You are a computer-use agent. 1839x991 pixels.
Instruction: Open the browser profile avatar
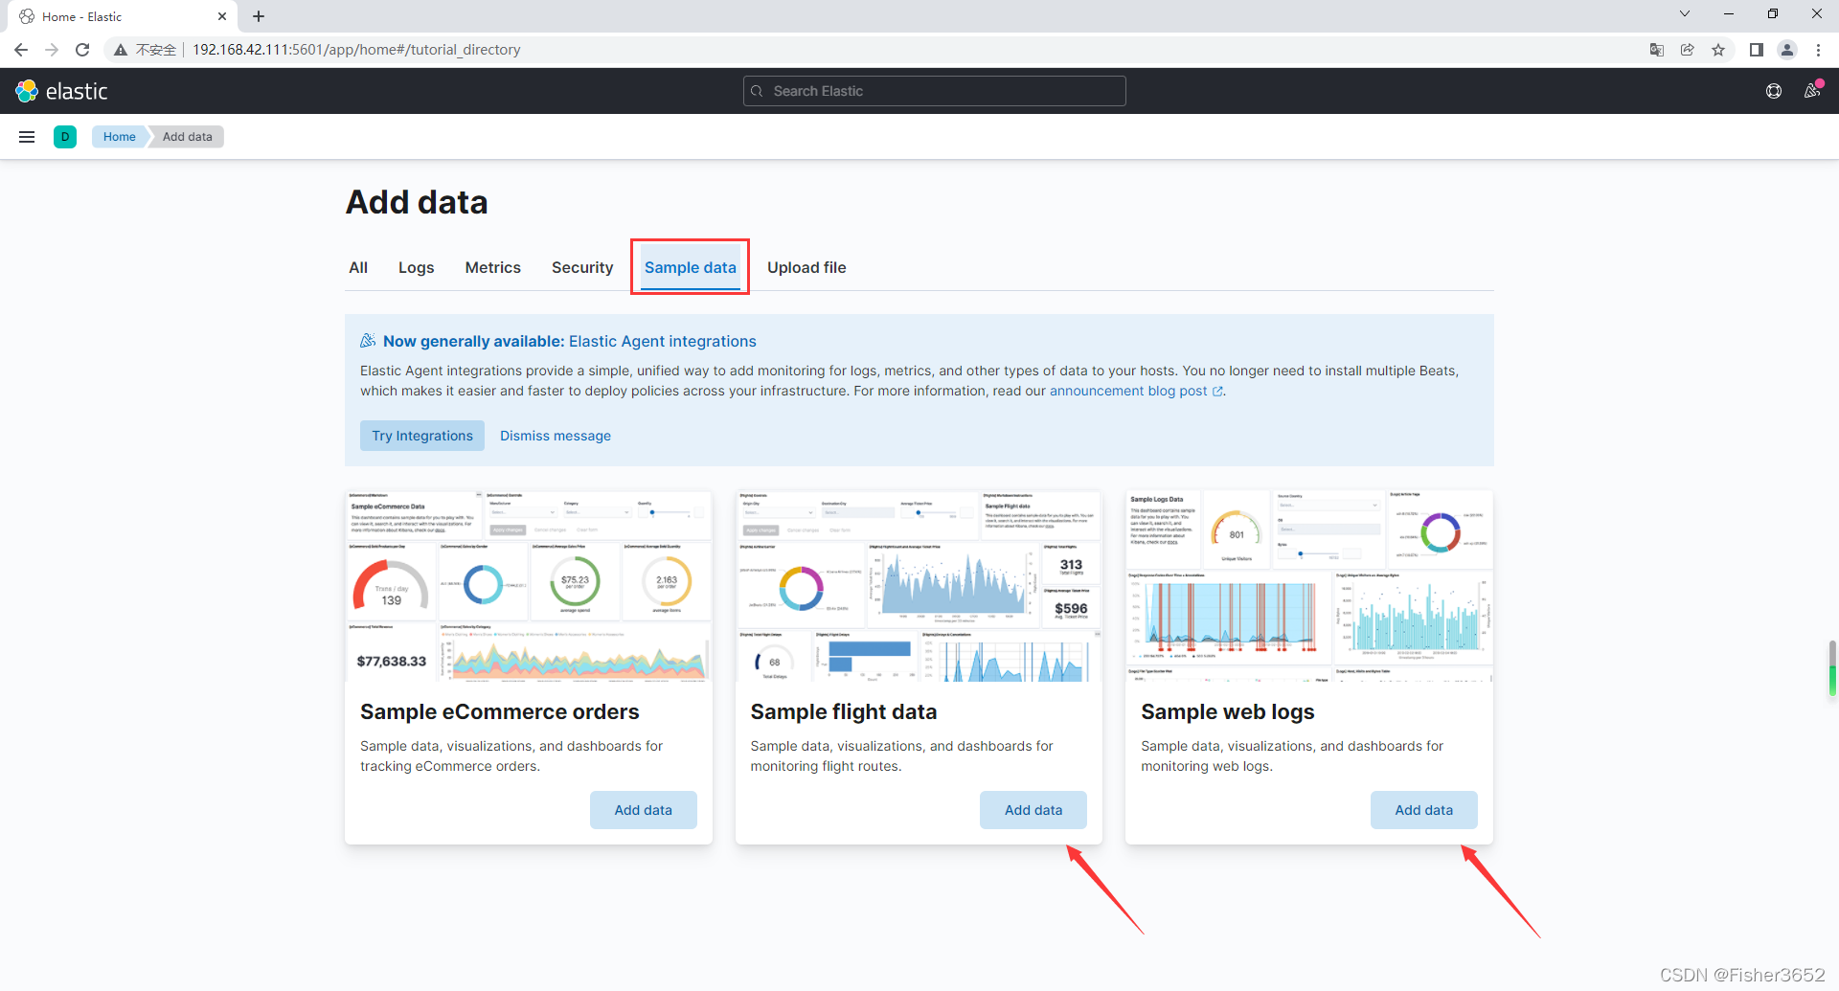[x=1787, y=50]
